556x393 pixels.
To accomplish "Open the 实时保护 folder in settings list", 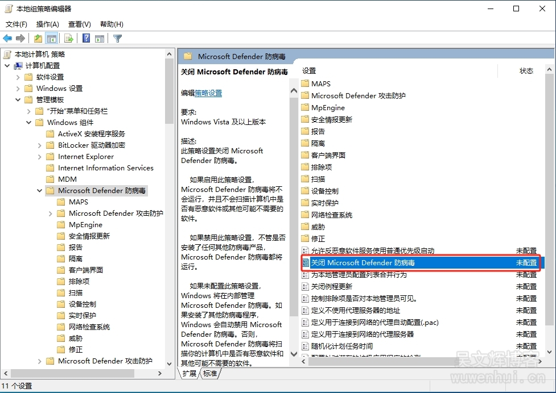I will click(x=324, y=203).
